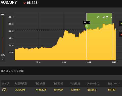Click the 終了 label in green zone
The image size is (122, 96).
click(105, 17)
